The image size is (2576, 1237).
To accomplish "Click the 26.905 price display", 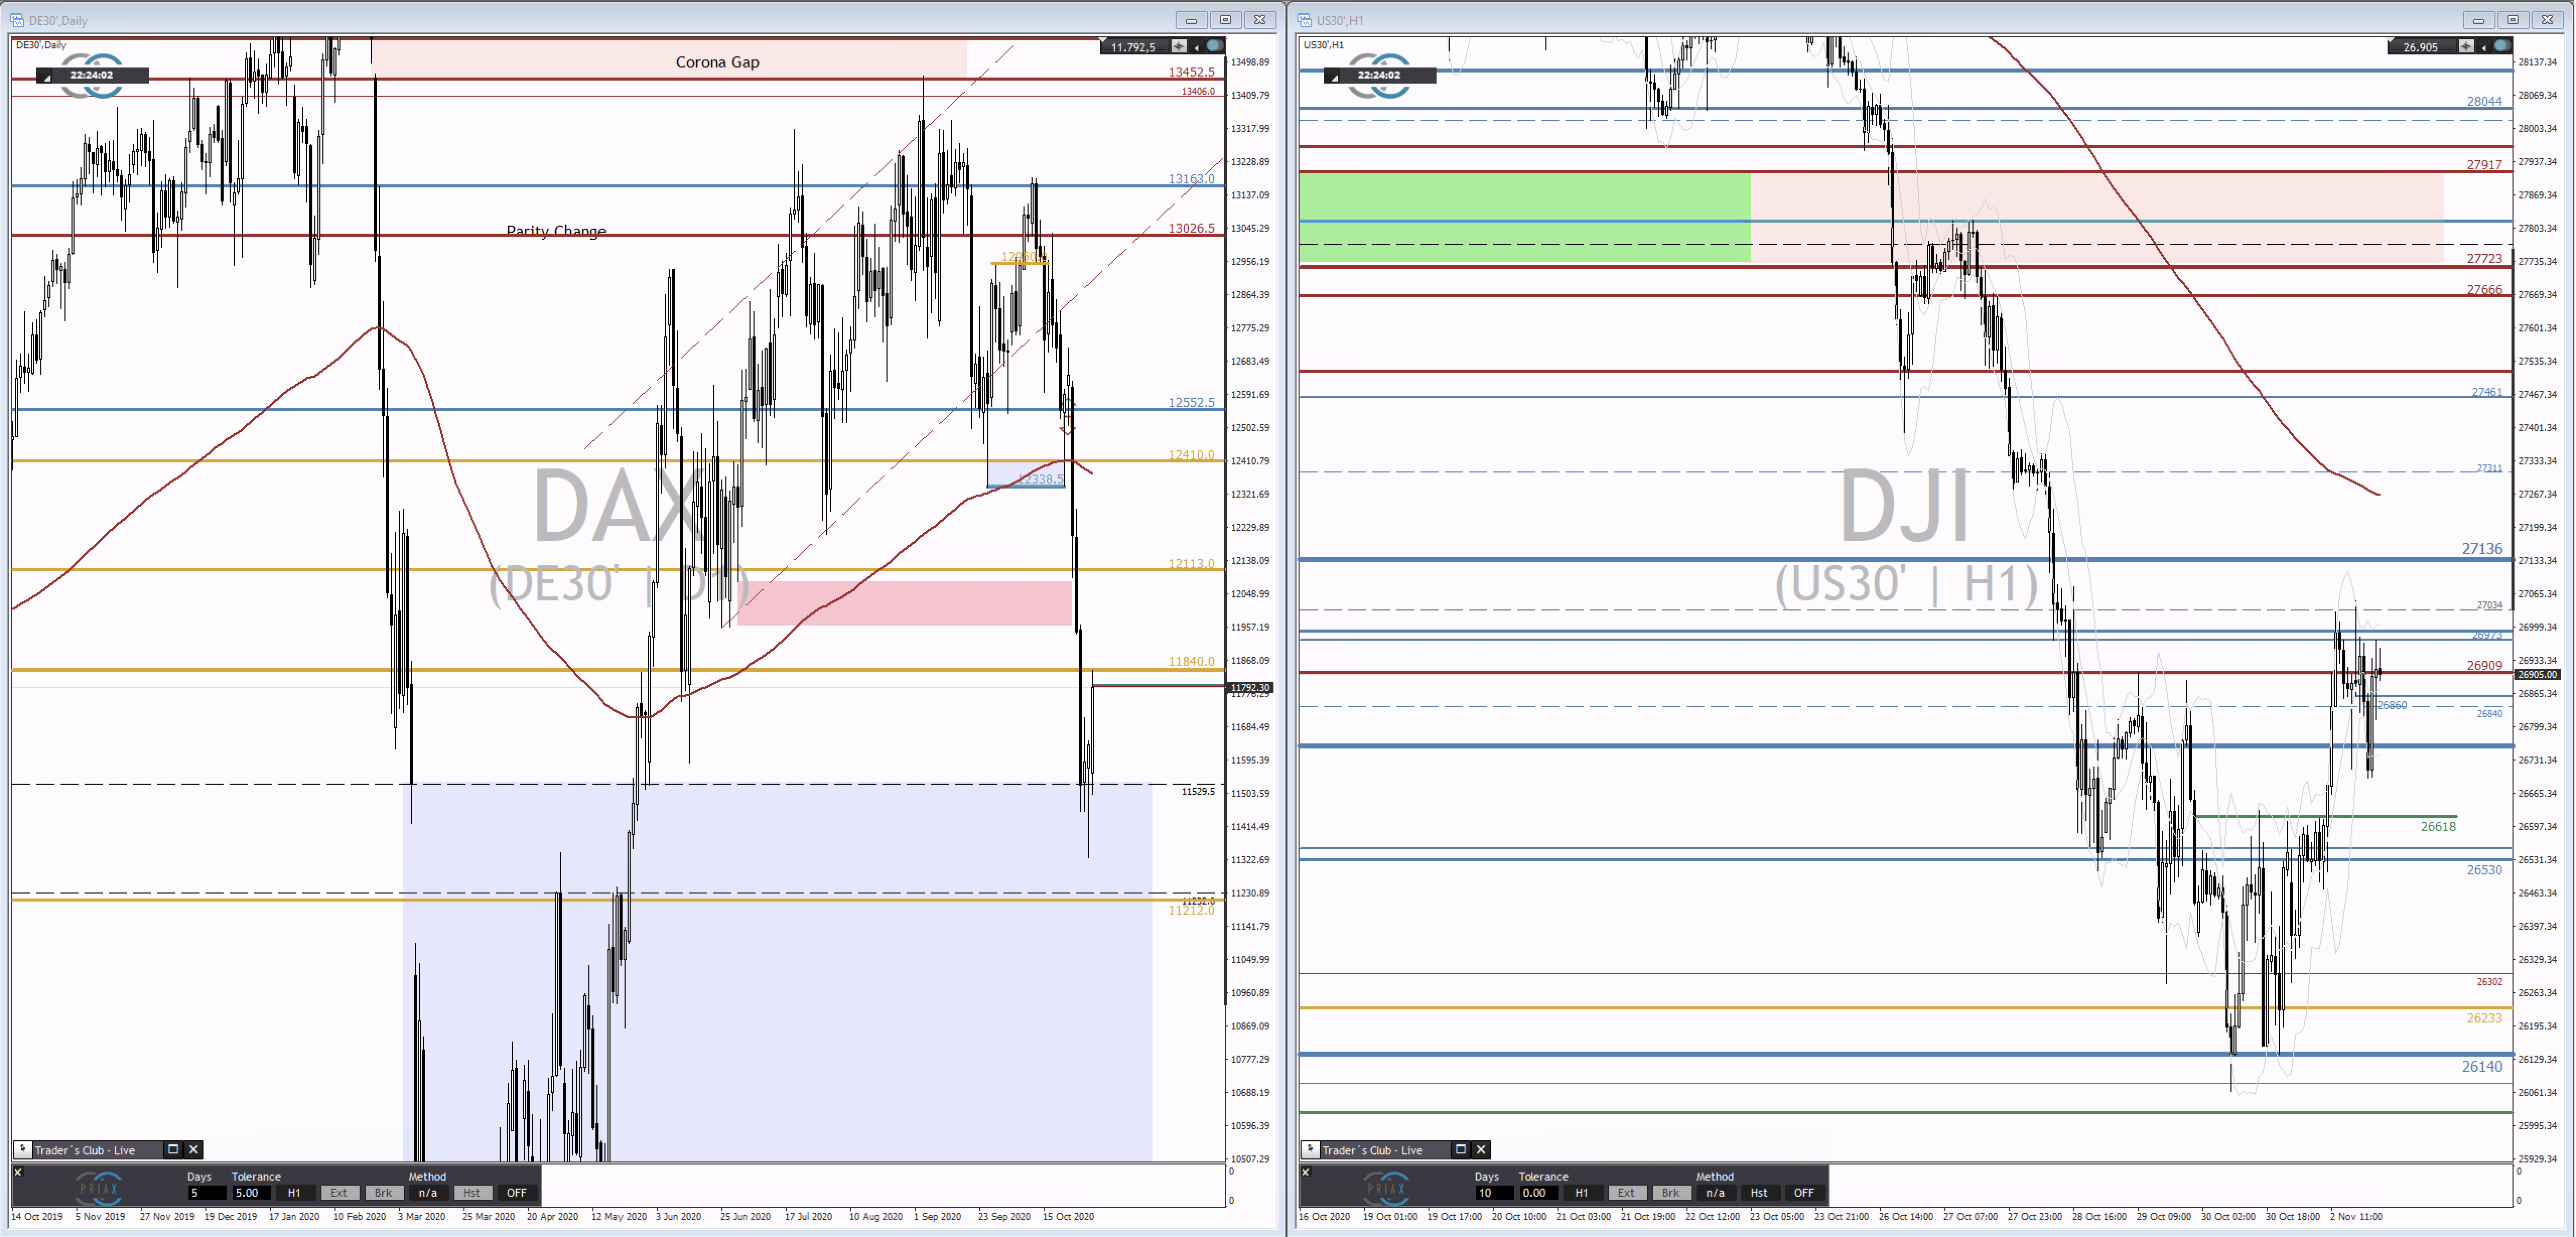I will (x=2421, y=47).
